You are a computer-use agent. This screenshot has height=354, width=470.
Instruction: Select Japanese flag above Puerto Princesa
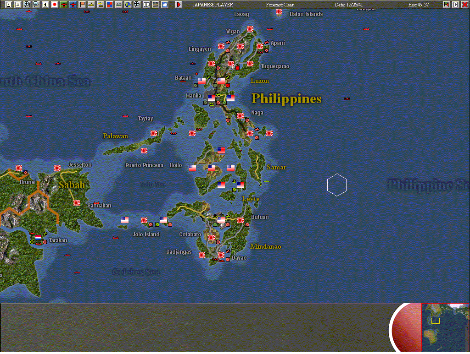[x=144, y=150]
